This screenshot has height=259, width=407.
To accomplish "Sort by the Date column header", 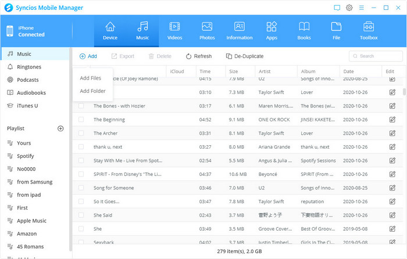I will [361, 71].
